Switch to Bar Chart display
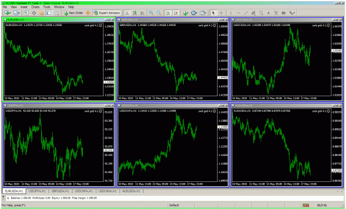This screenshot has height=209, width=346. [x=127, y=13]
